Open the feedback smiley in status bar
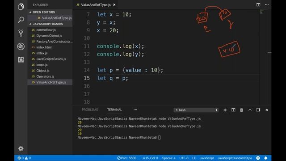Viewport: 286px width, 161px height. pyautogui.click(x=258, y=158)
